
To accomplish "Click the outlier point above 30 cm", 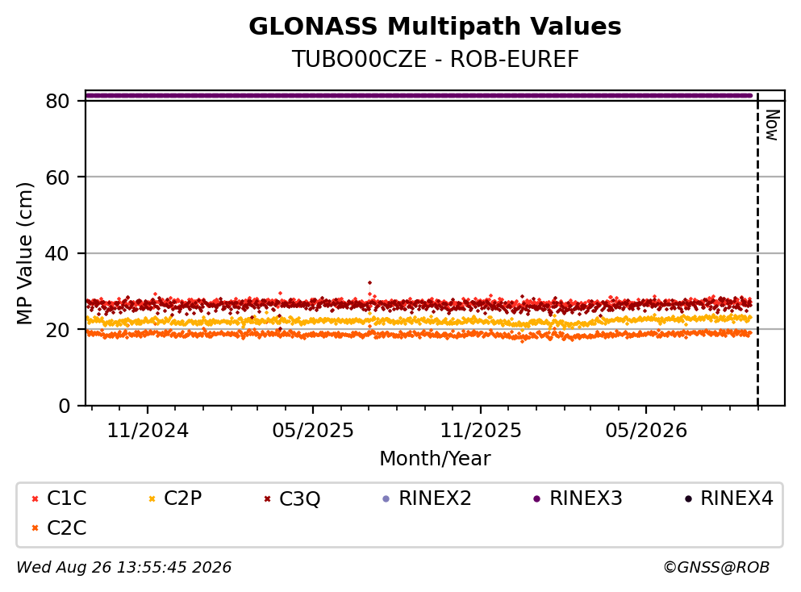I will coord(370,282).
